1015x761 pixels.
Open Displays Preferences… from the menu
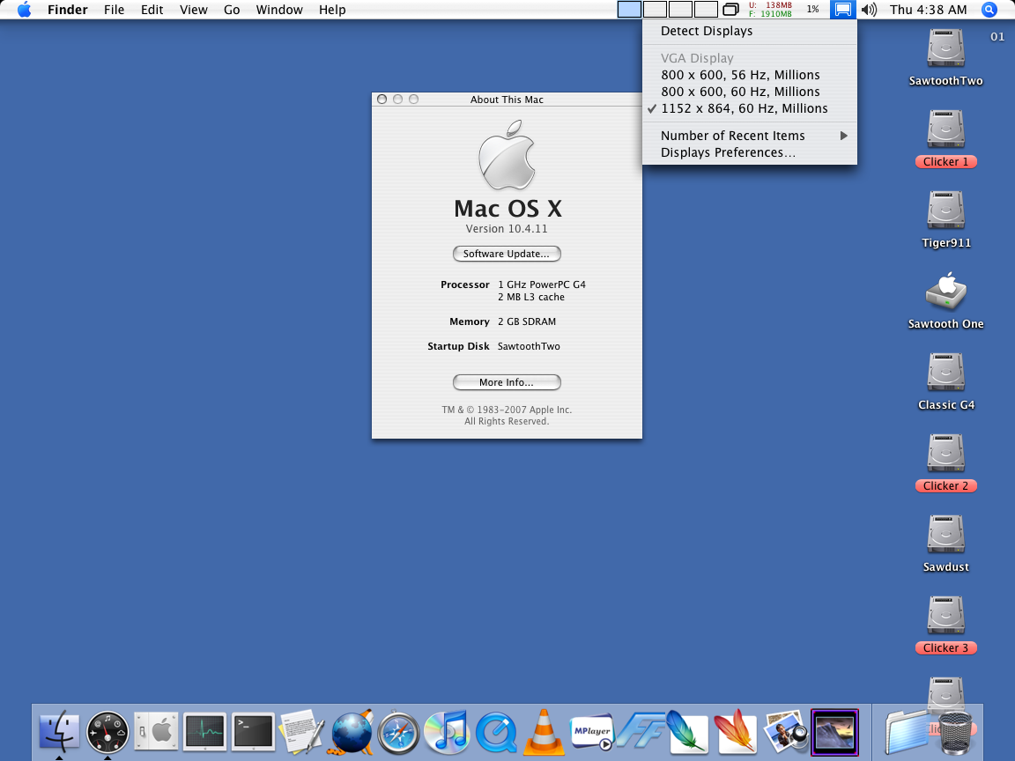(750, 152)
